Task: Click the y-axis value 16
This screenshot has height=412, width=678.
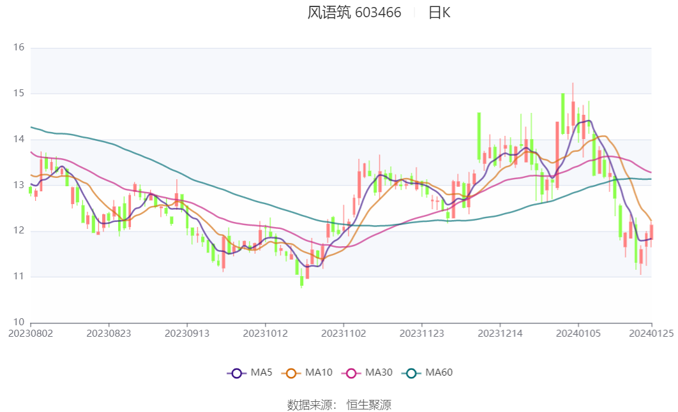Action: 19,47
